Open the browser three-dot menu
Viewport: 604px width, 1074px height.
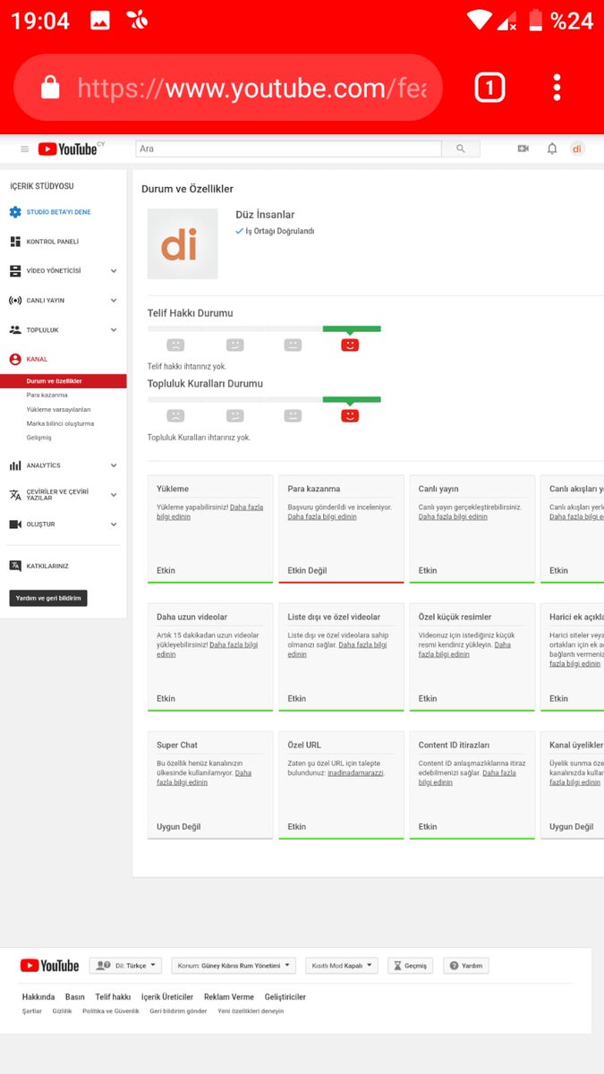point(557,88)
